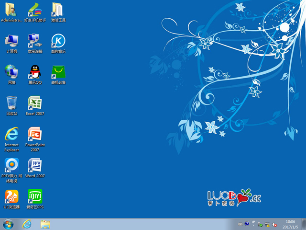Select the iQIYI PPS (爱奇艺PPS) icon
Screen dimensions: 306x230
coord(35,196)
